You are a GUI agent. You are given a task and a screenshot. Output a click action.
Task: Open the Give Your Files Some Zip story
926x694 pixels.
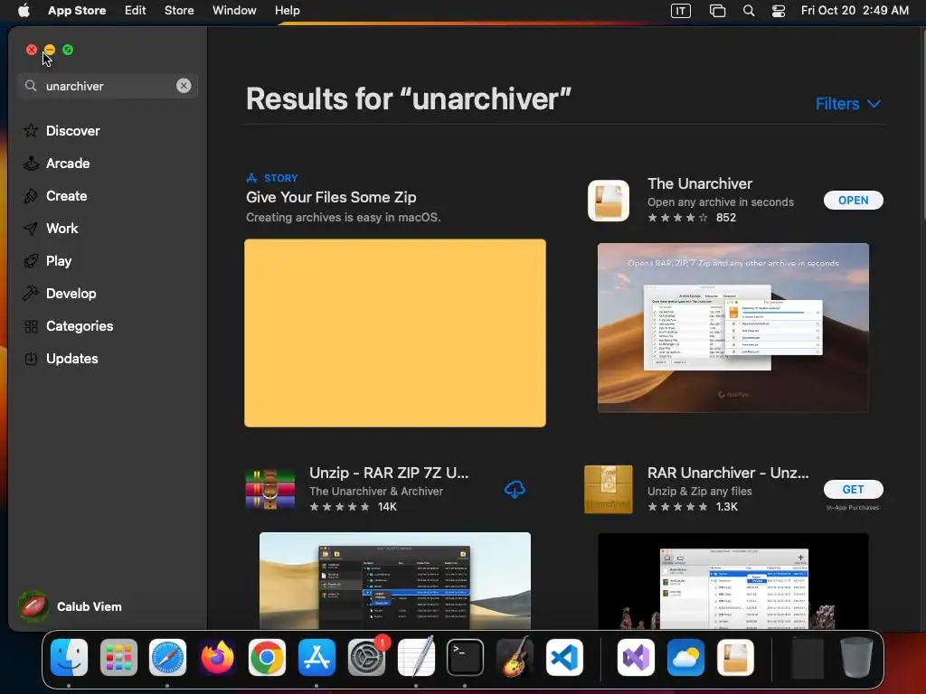[x=331, y=197]
